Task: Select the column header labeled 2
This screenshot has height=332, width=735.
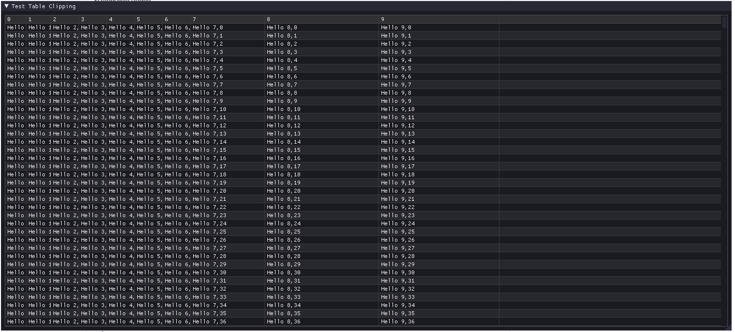Action: (64, 19)
